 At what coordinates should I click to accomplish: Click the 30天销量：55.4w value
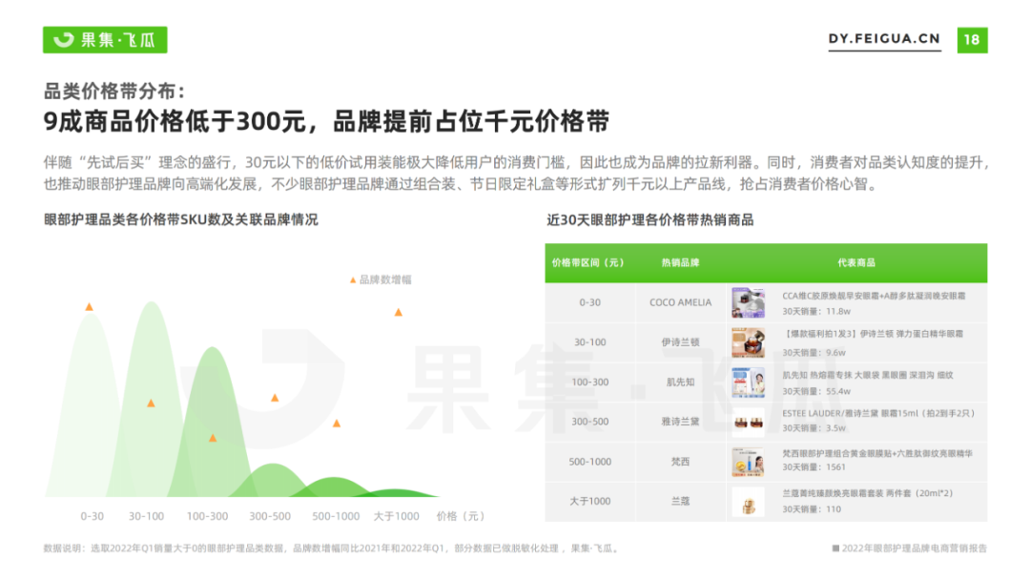815,392
